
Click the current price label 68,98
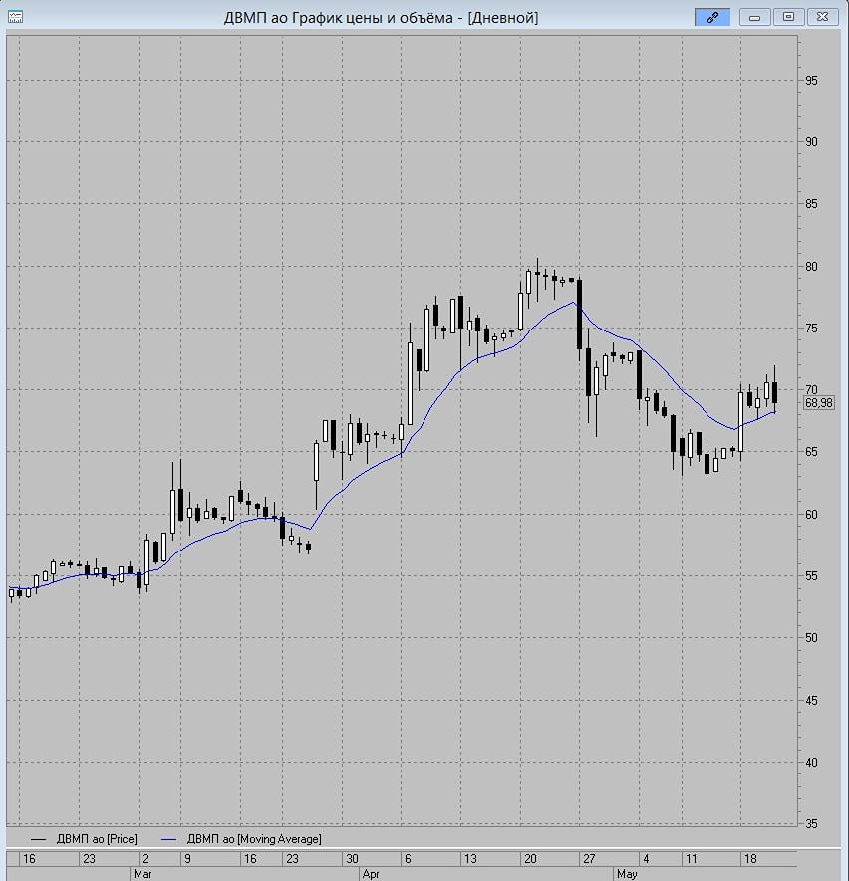coord(818,403)
